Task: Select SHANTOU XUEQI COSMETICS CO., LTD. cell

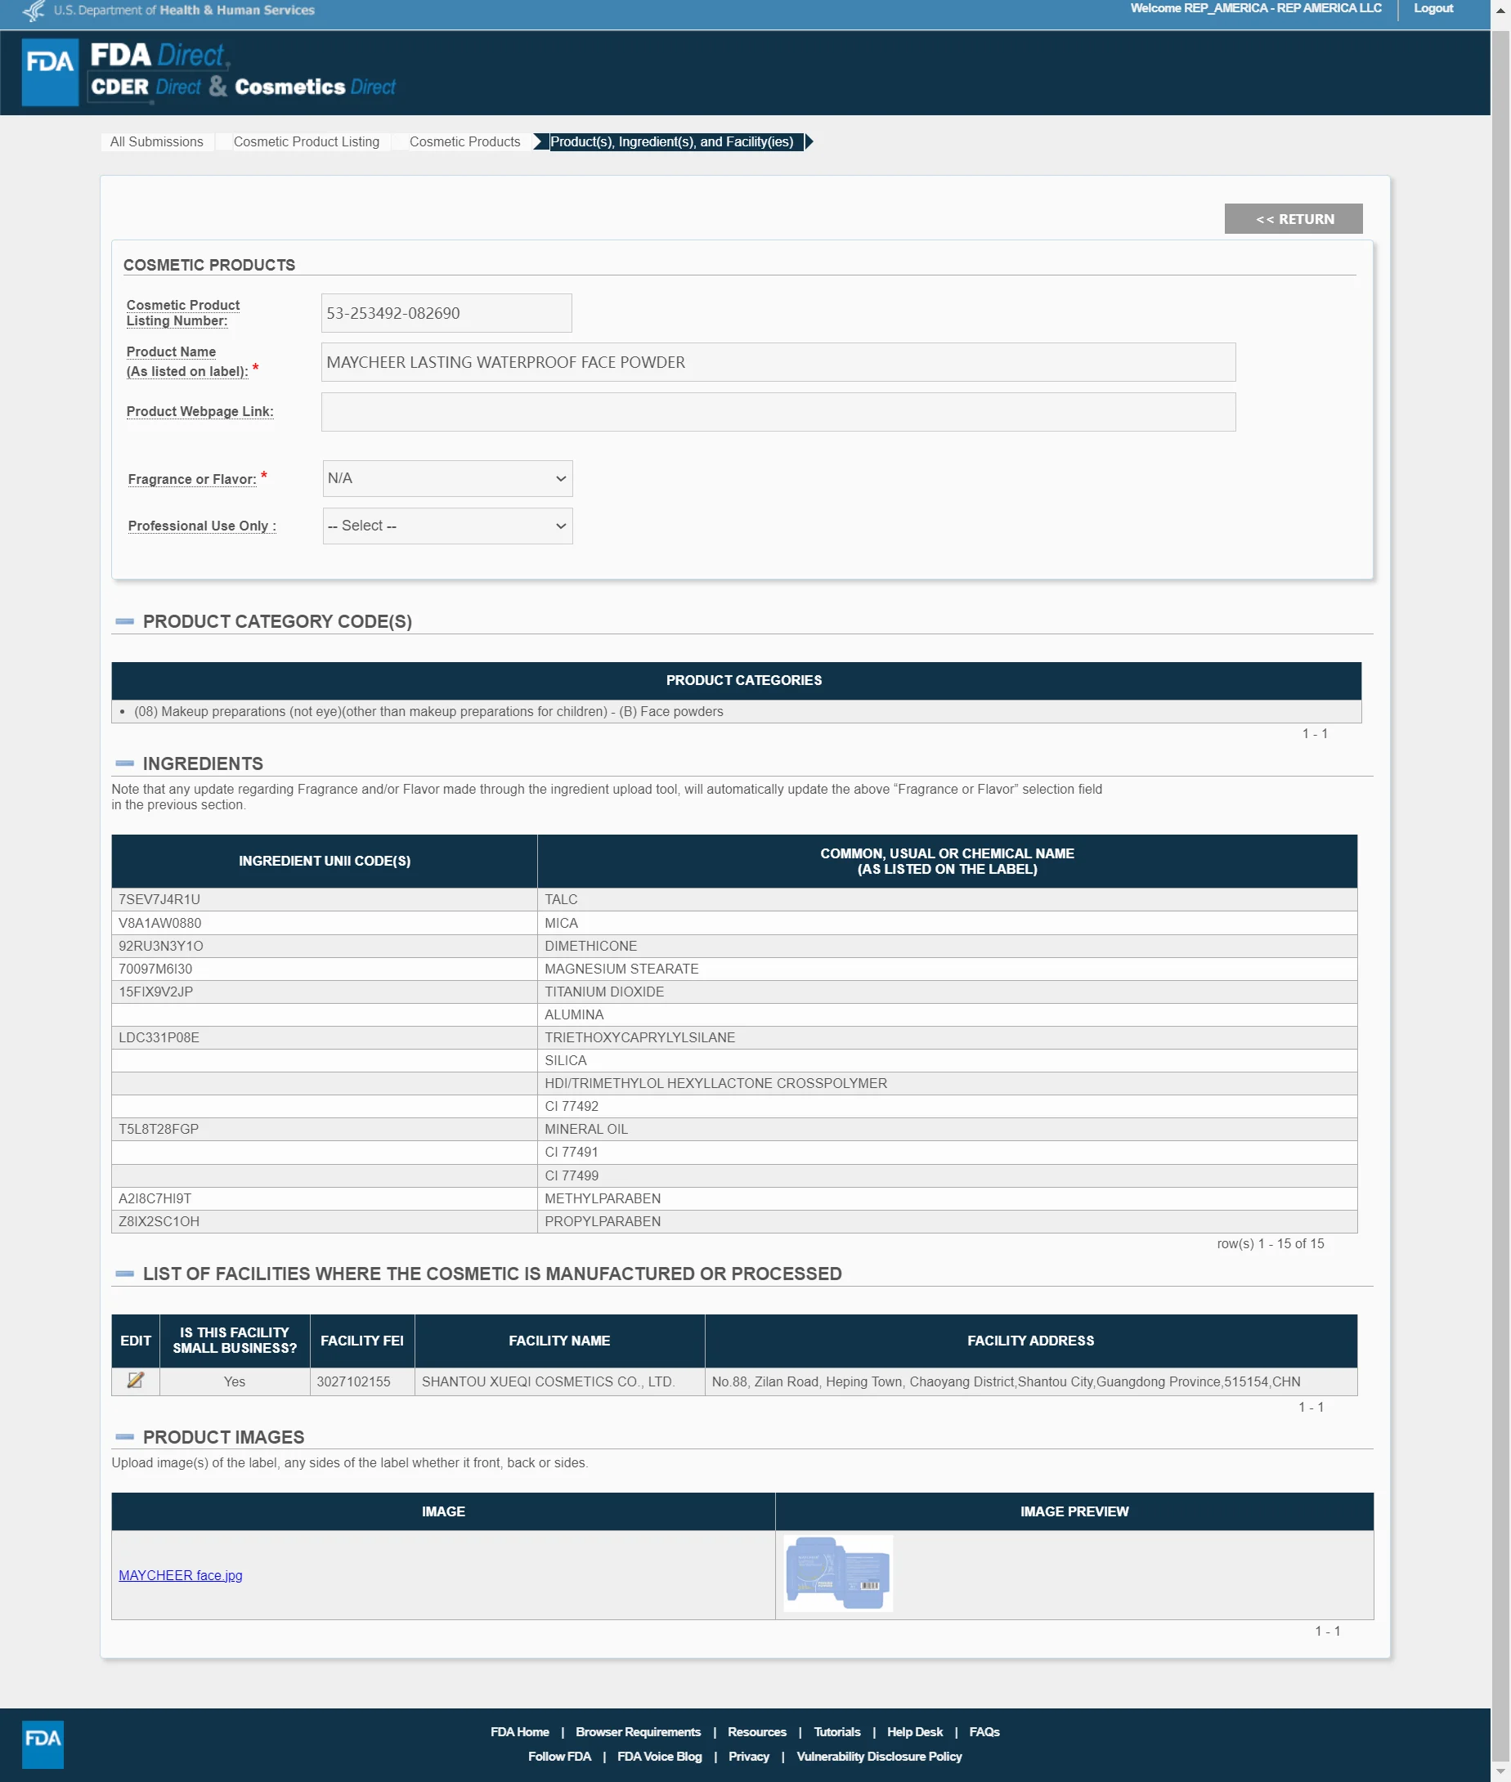Action: click(x=559, y=1382)
